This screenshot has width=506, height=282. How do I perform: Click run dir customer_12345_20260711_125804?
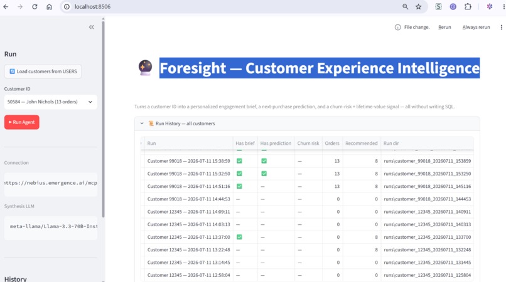pyautogui.click(x=428, y=275)
